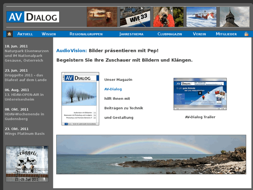253x190 pixels.
Task: Follow the blue AV-Dialog magazine link
Action: pyautogui.click(x=113, y=89)
